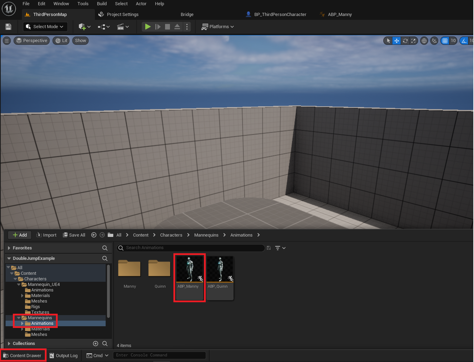
Task: Activate the Scale tool in the viewport
Action: (x=413, y=41)
